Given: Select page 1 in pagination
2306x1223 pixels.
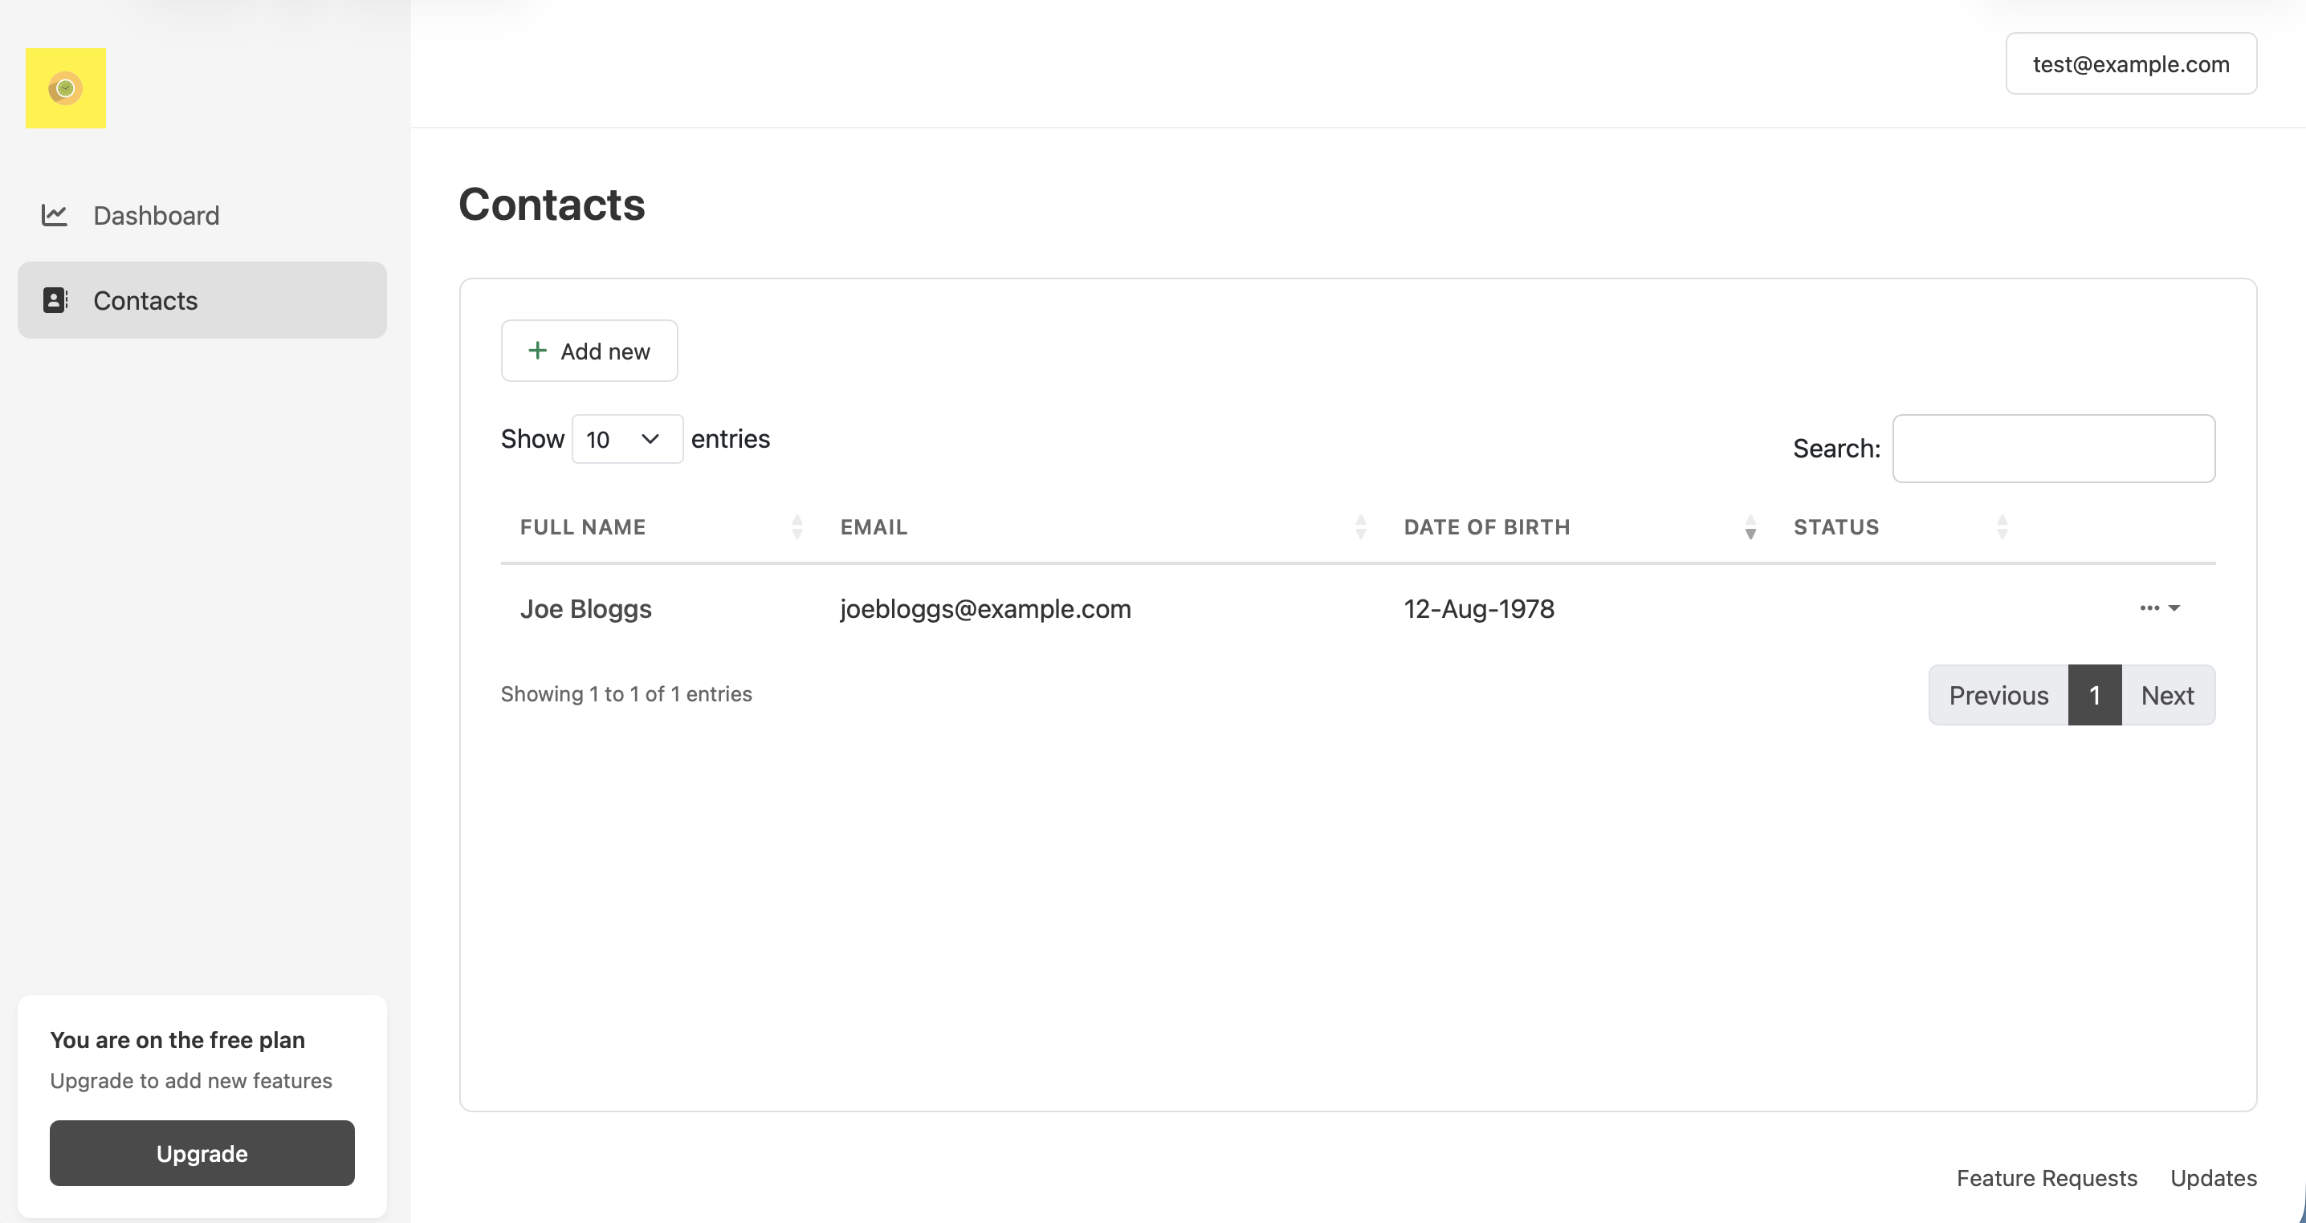Looking at the screenshot, I should tap(2094, 695).
